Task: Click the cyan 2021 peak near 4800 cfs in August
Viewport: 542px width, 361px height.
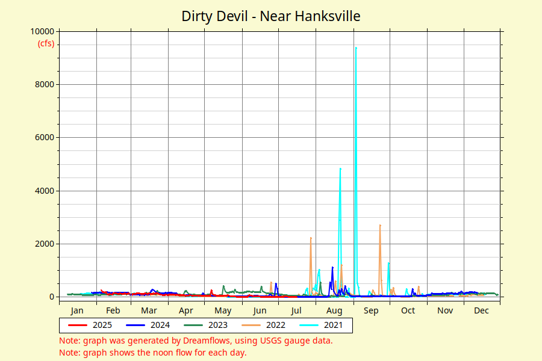Action: 340,169
